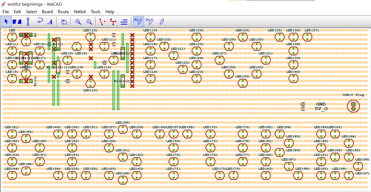Select the USB-C Plug component

[x=353, y=106]
